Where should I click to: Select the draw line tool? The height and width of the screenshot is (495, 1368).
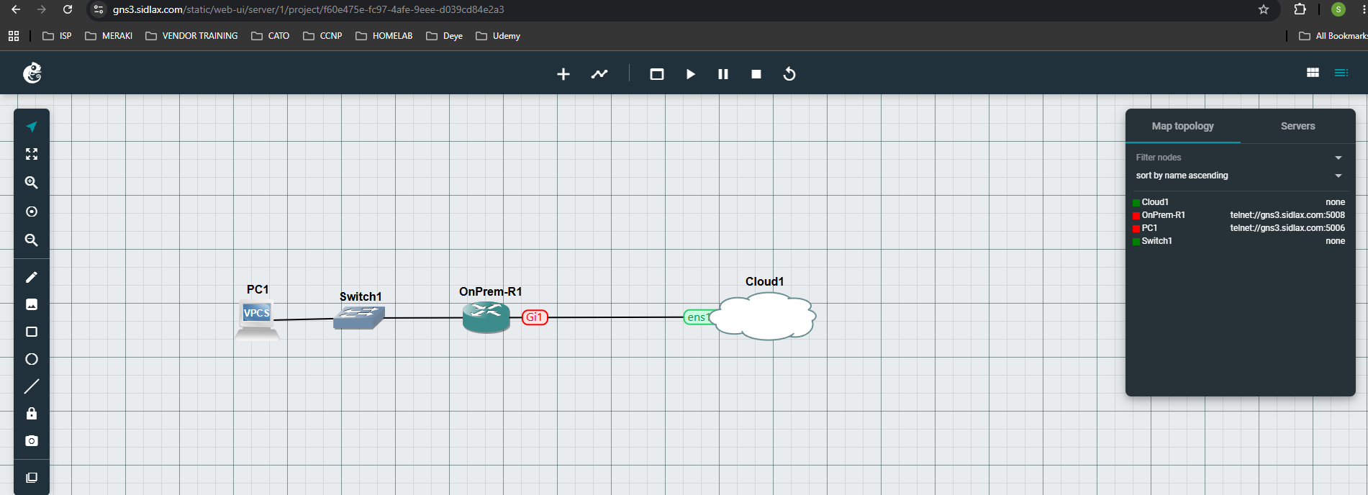tap(32, 386)
